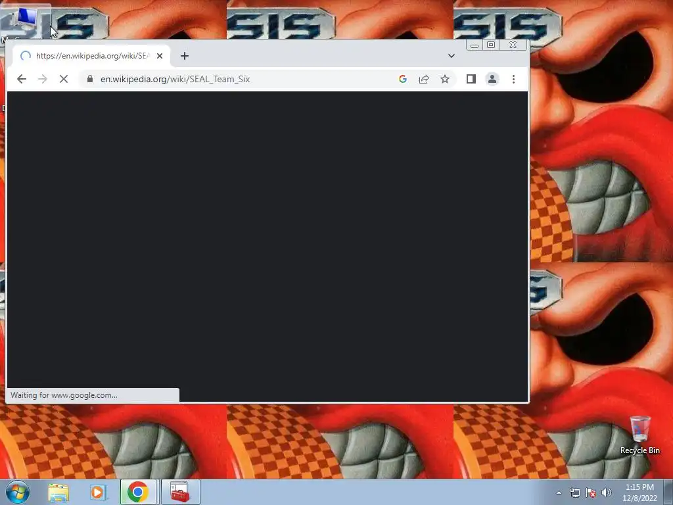View site info via the padlock icon

pyautogui.click(x=89, y=79)
